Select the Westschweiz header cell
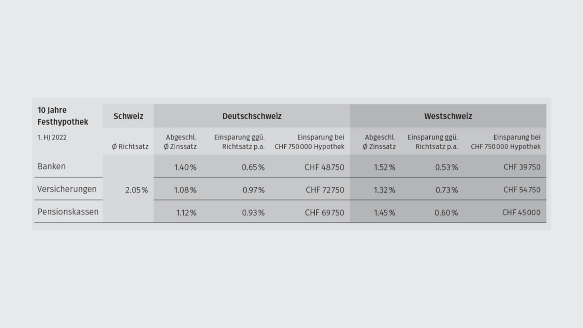Viewport: 583px width, 328px height. click(x=448, y=116)
